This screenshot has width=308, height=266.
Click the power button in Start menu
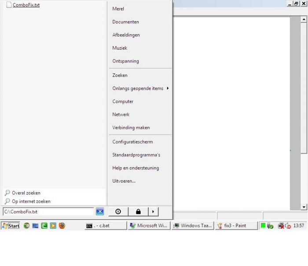[118, 212]
